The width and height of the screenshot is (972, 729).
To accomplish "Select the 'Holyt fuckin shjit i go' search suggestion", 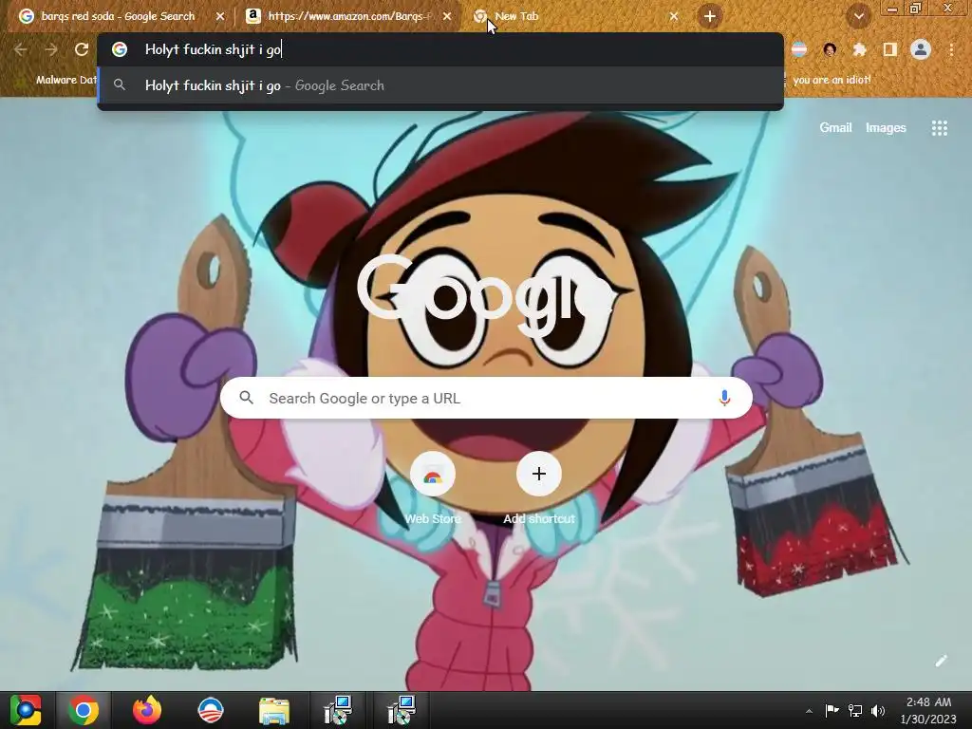I will [x=440, y=85].
